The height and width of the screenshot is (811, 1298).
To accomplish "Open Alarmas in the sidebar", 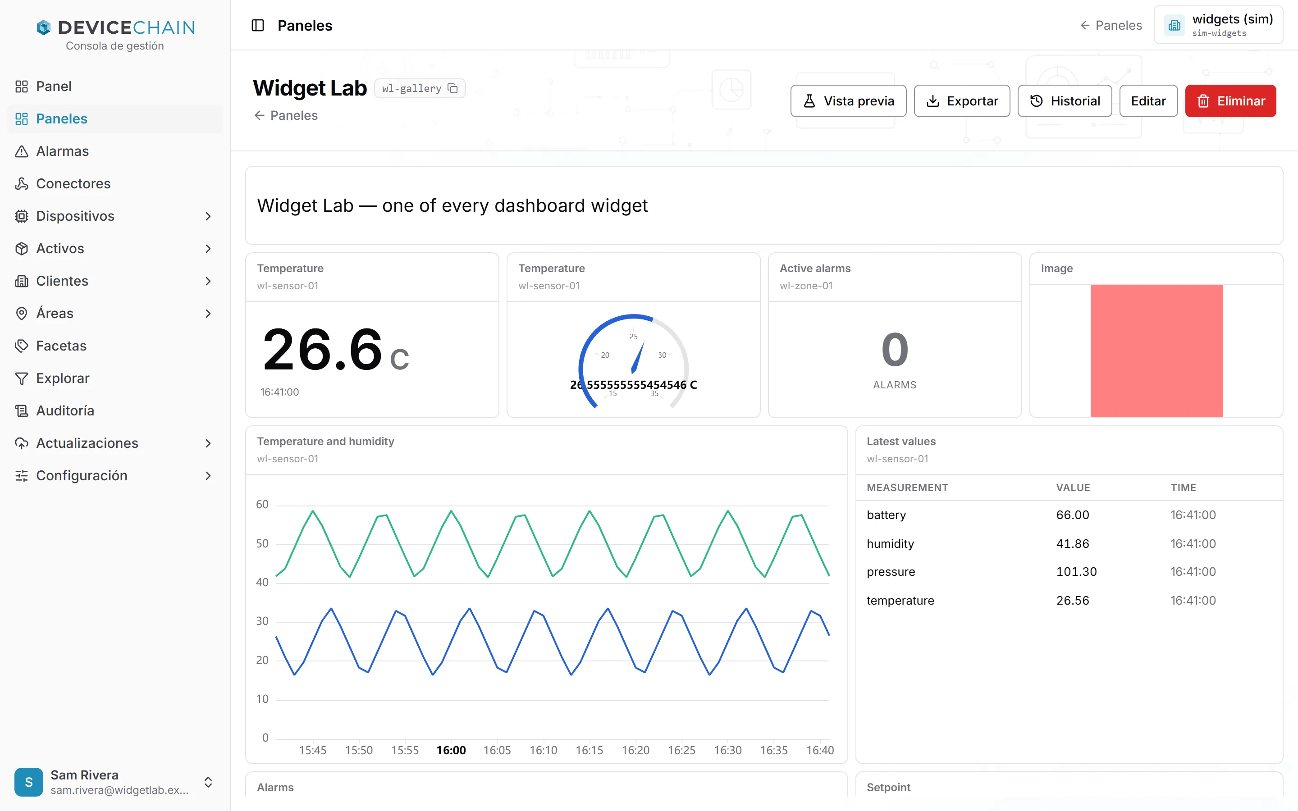I will (x=115, y=151).
